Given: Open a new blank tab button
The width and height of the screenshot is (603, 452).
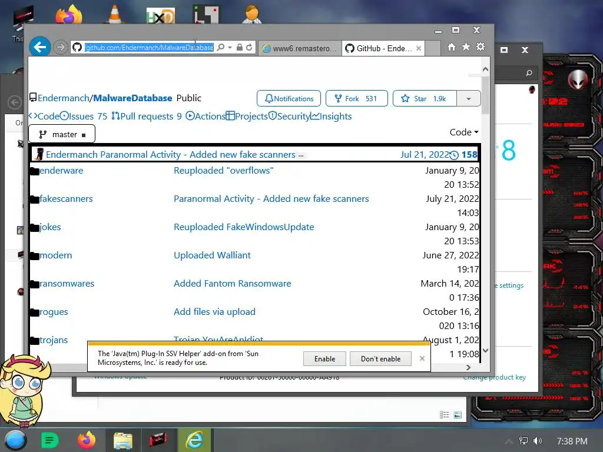Looking at the screenshot, I should pos(433,48).
